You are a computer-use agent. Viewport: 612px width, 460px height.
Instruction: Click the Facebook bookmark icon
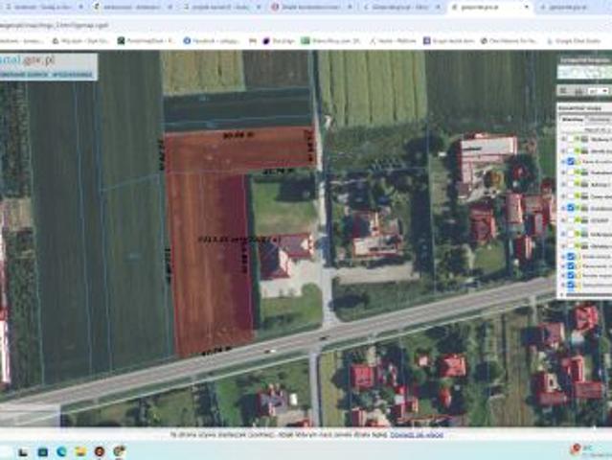click(x=186, y=41)
